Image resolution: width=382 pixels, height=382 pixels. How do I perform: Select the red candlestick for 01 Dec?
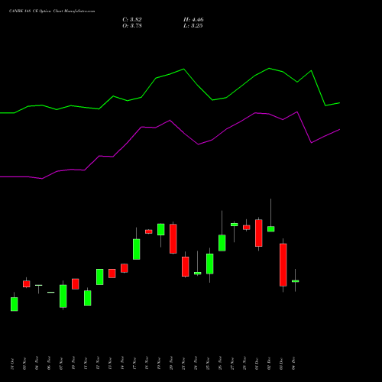(259, 233)
